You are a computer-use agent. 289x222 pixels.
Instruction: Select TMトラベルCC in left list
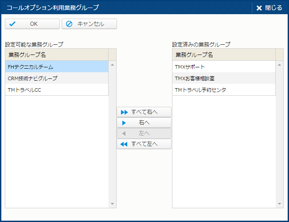(57, 90)
